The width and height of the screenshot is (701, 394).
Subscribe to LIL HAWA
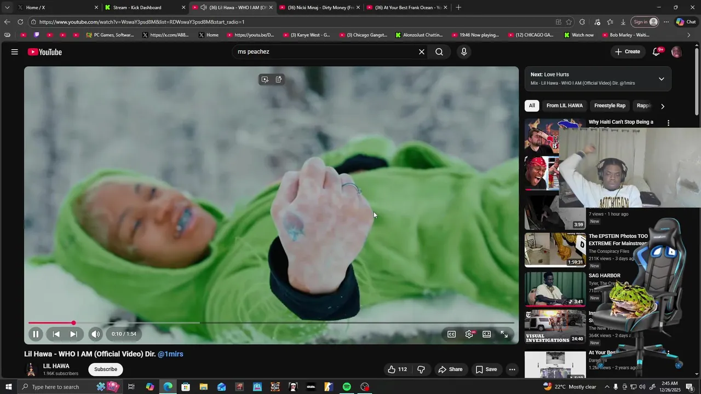coord(106,369)
